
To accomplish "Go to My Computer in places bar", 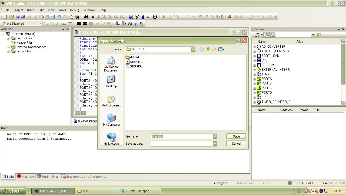I will tap(111, 120).
